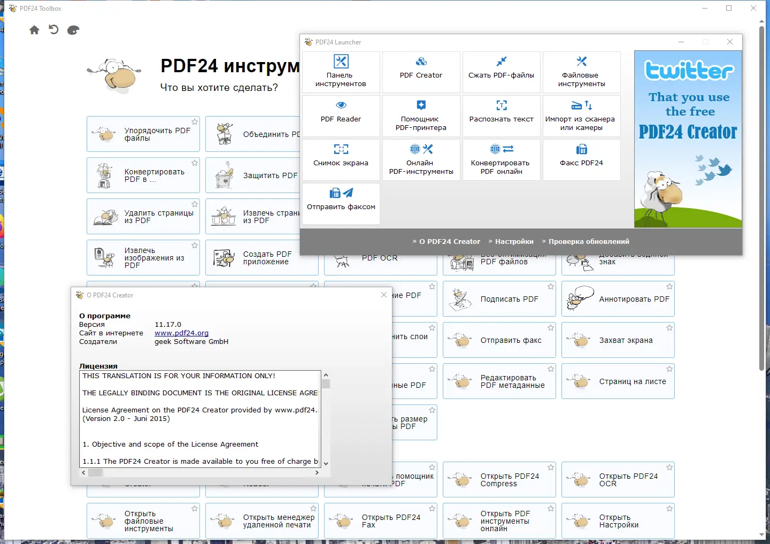The image size is (770, 544).
Task: Click Отправить факсом in the Launcher
Action: click(x=341, y=203)
